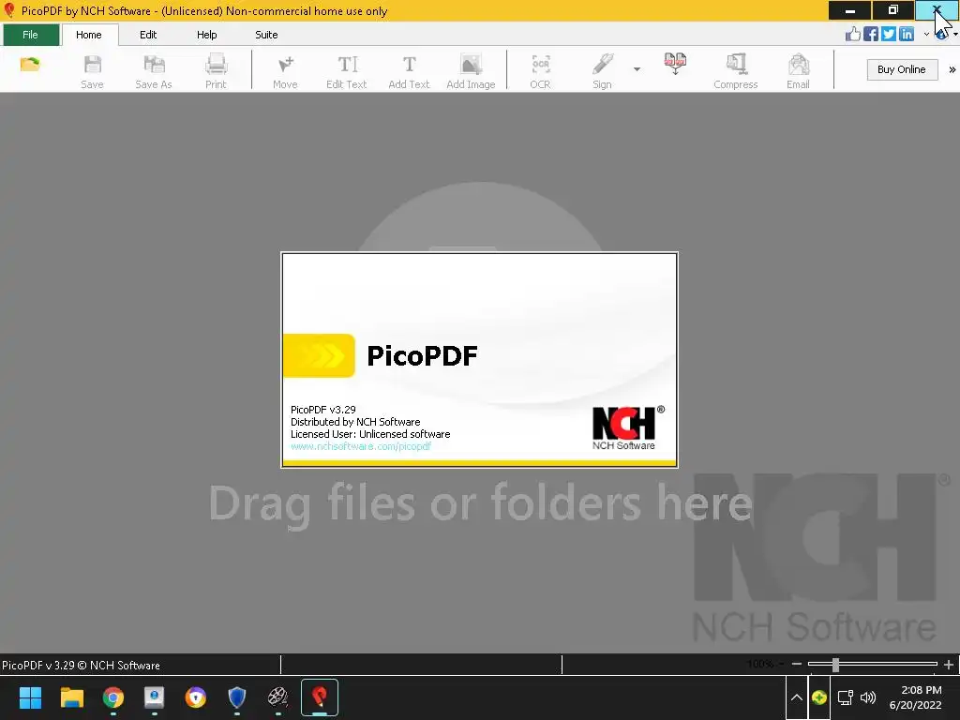
Task: Click the zoom out minus icon
Action: click(x=797, y=664)
